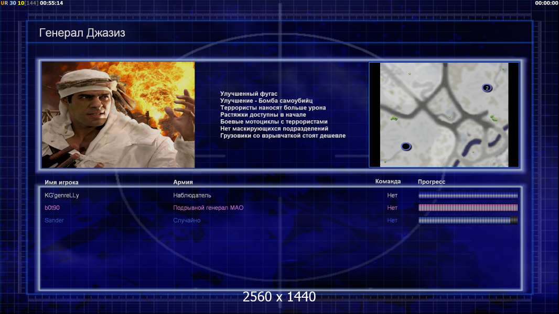Click the General Jaziz portrait image
Image resolution: width=559 pixels, height=314 pixels.
[x=119, y=115]
